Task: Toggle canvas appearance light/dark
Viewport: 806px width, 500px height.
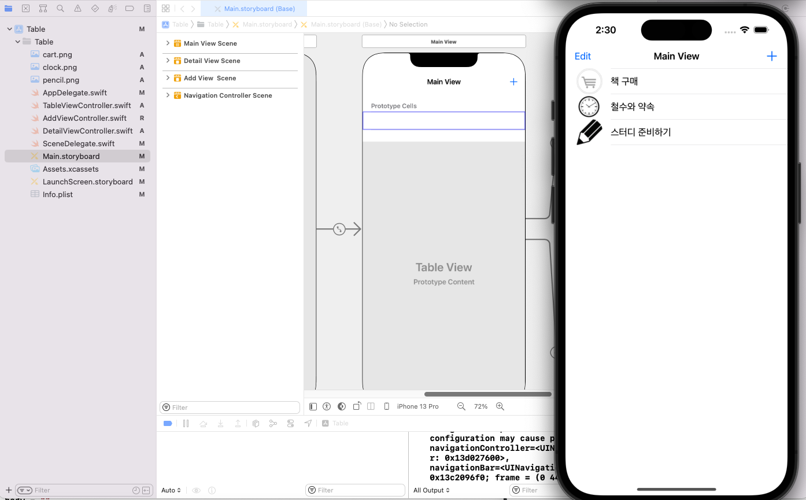Action: 342,406
